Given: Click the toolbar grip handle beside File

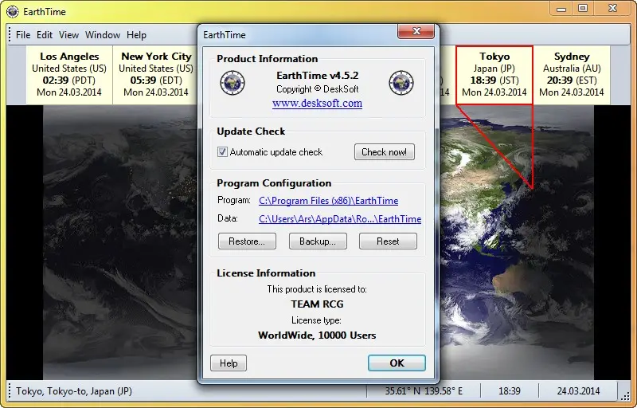Looking at the screenshot, I should click(x=10, y=35).
